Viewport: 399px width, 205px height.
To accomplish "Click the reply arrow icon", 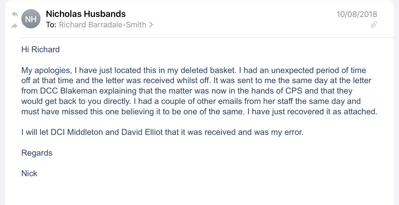I will point(15,14).
